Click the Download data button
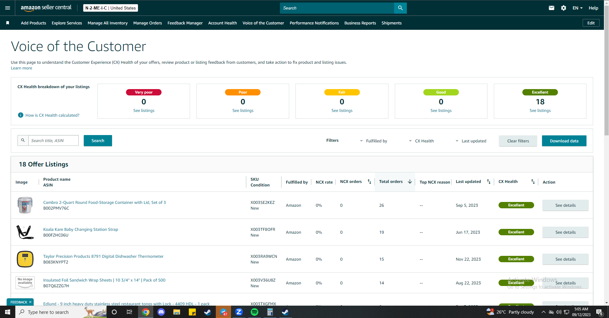Image resolution: width=609 pixels, height=318 pixels. [564, 141]
